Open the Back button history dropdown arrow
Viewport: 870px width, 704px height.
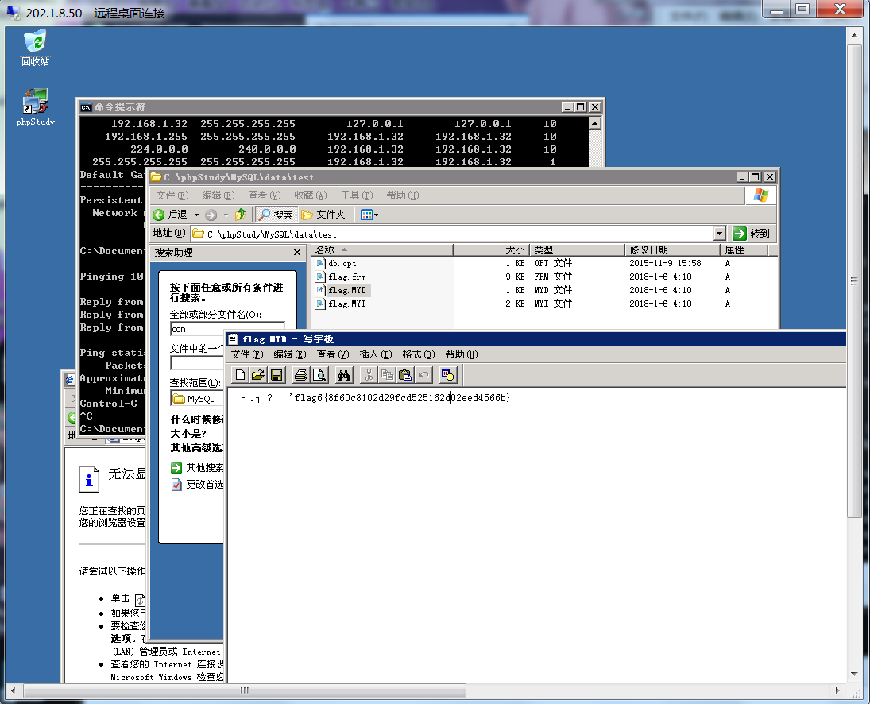point(196,215)
